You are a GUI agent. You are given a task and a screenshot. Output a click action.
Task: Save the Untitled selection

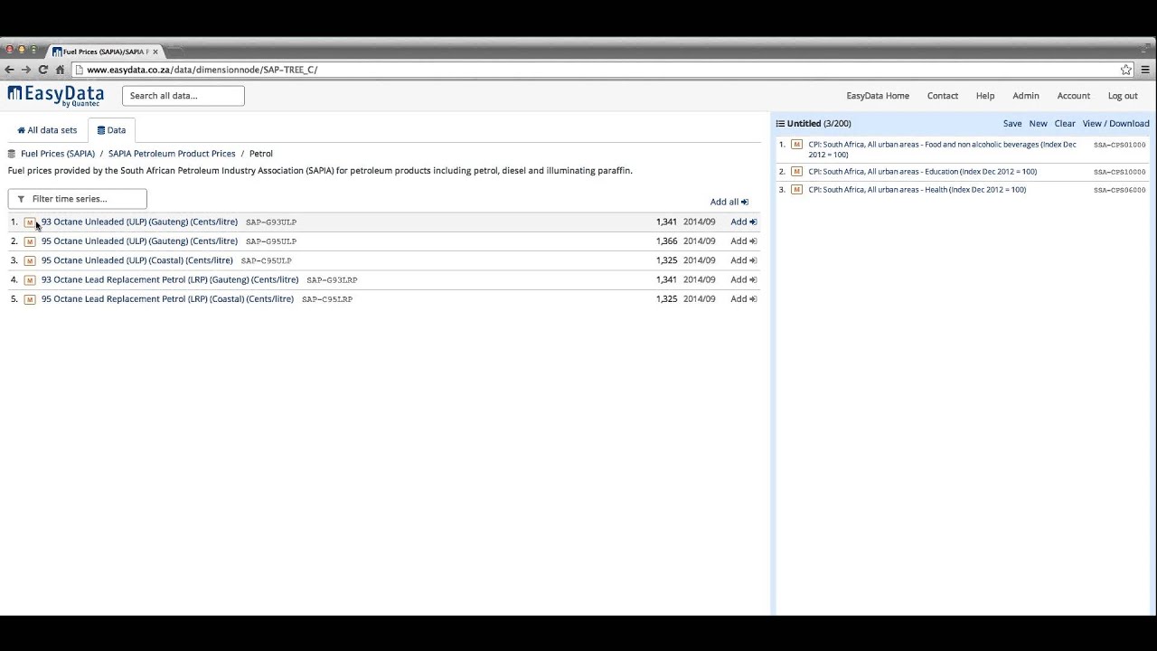1012,124
